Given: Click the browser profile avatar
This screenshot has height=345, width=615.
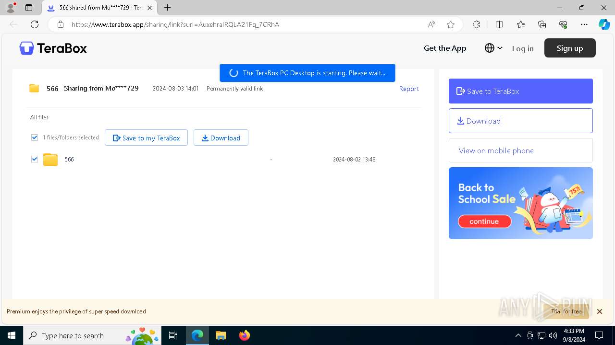Looking at the screenshot, I should pos(11,8).
